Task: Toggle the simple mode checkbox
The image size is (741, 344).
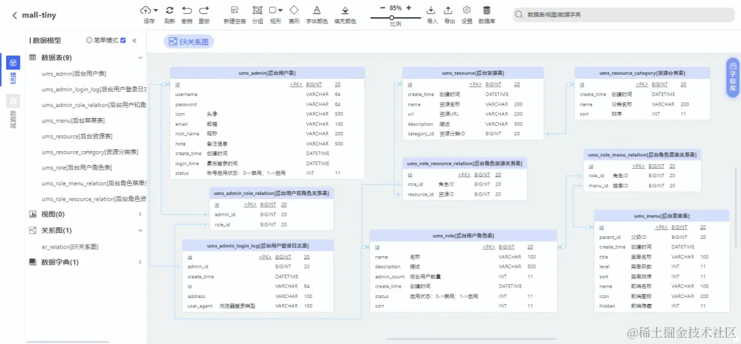Action: click(123, 41)
